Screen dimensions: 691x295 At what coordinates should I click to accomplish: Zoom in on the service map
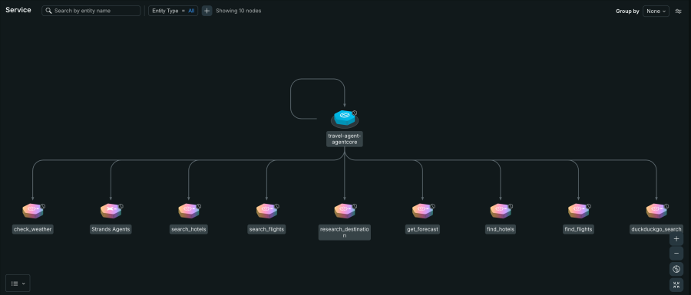(676, 239)
